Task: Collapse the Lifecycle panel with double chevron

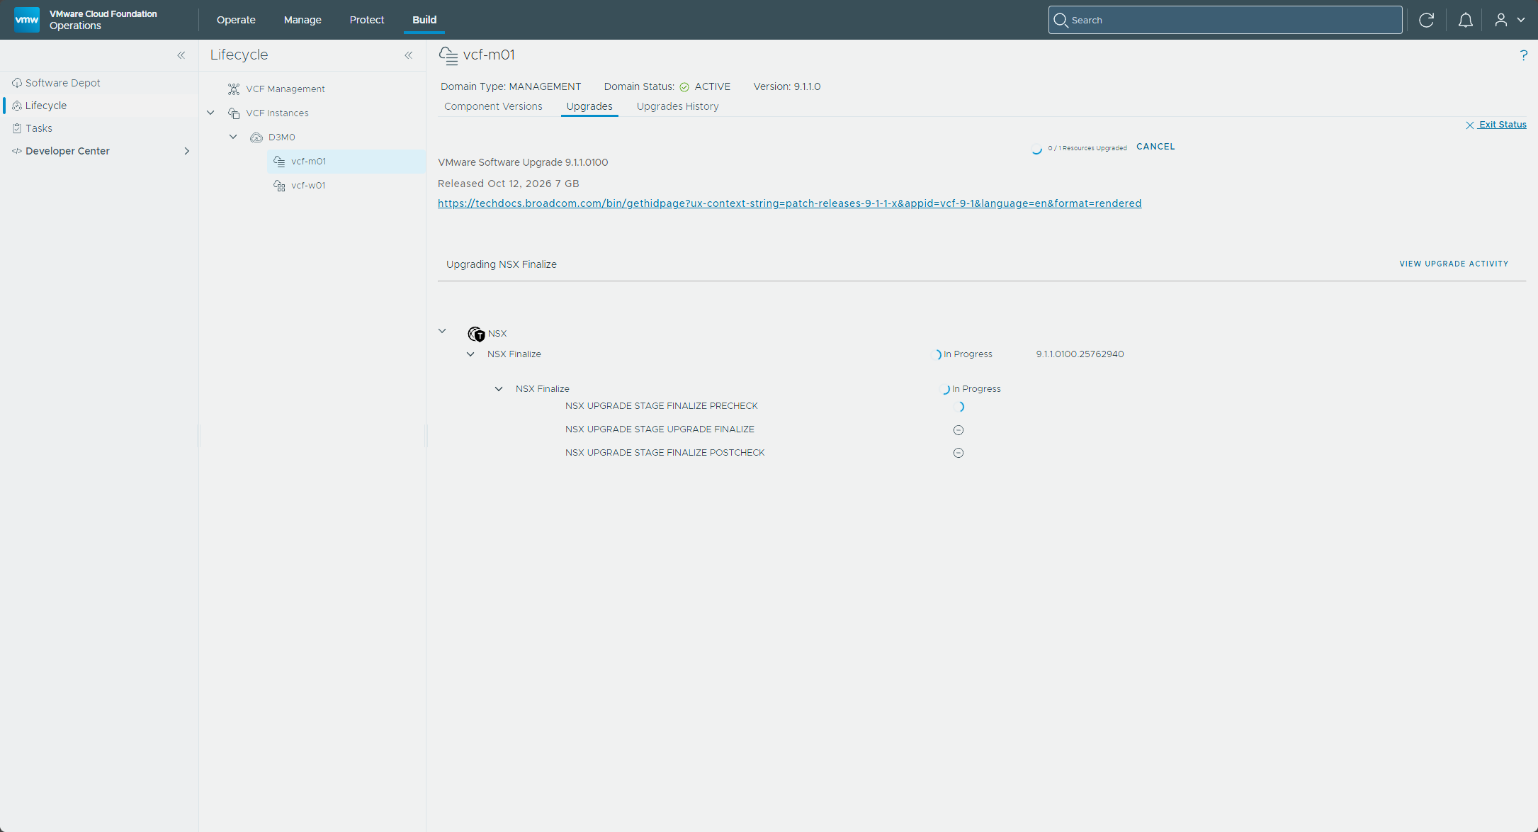Action: click(409, 55)
